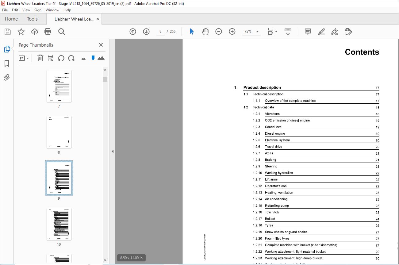Close the Page Thumbnails panel
Viewport: 399px width, 265px height.
pos(101,45)
